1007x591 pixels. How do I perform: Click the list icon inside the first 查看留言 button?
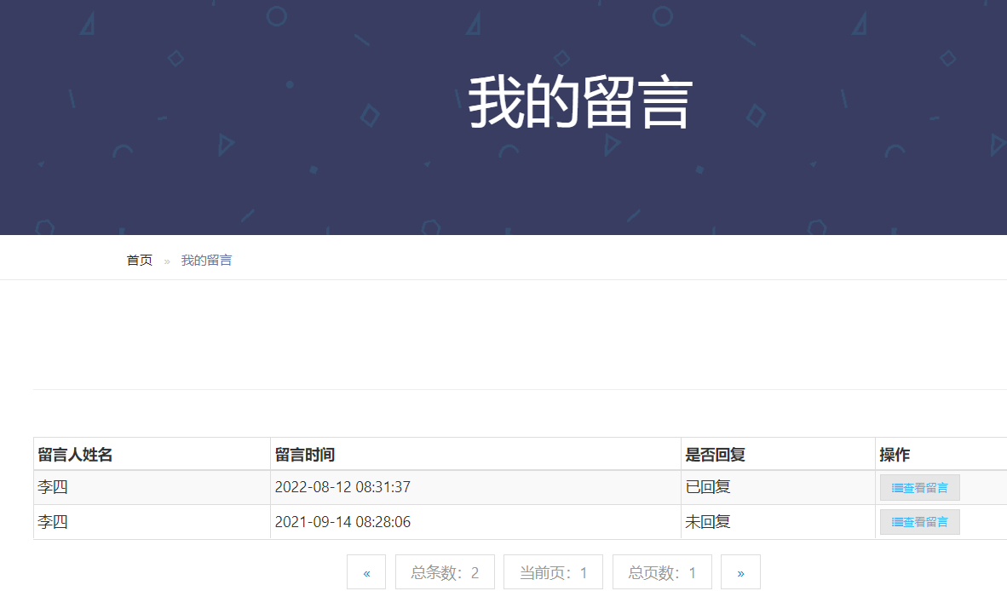click(x=895, y=487)
